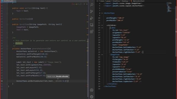Image resolution: width=177 pixels, height=99 pixels.
Task: Collapse the AnchorPane element on line 8
Action: [102, 13]
